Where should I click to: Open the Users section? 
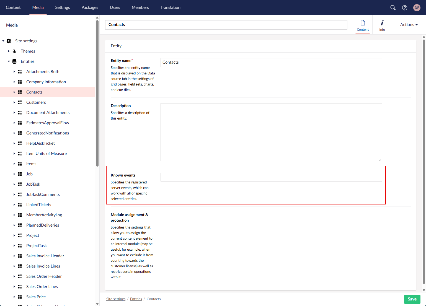pyautogui.click(x=115, y=7)
